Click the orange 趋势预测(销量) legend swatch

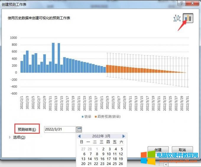[x=96, y=117]
